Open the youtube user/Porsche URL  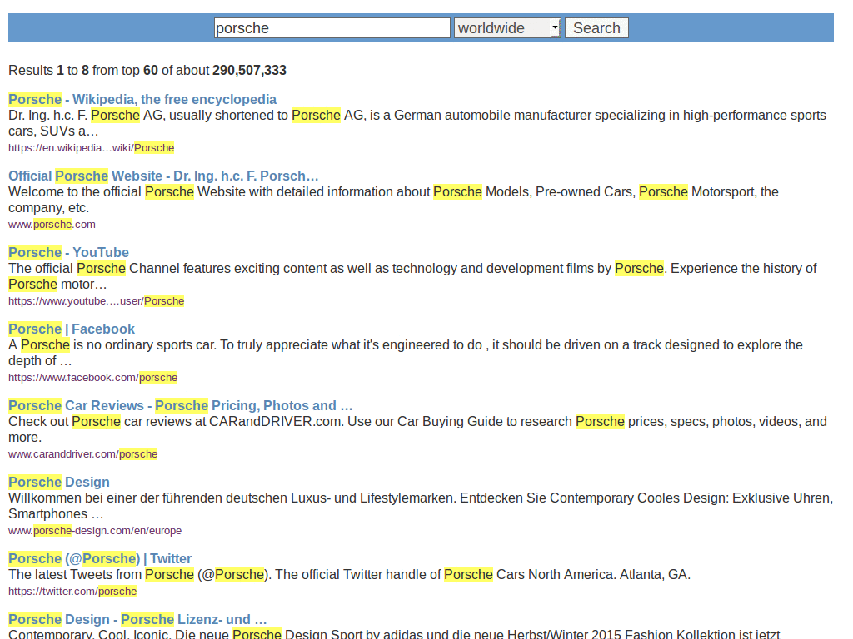97,301
